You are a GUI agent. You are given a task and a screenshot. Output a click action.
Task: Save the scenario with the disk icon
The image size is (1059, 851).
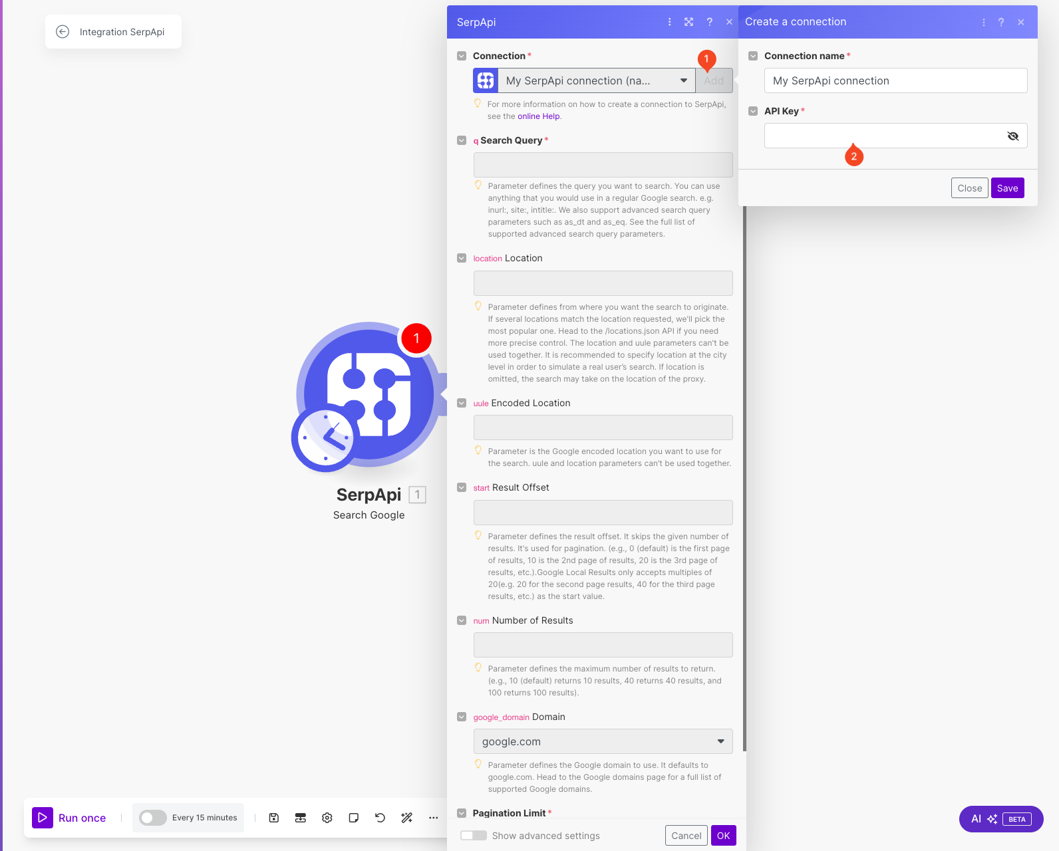[274, 818]
